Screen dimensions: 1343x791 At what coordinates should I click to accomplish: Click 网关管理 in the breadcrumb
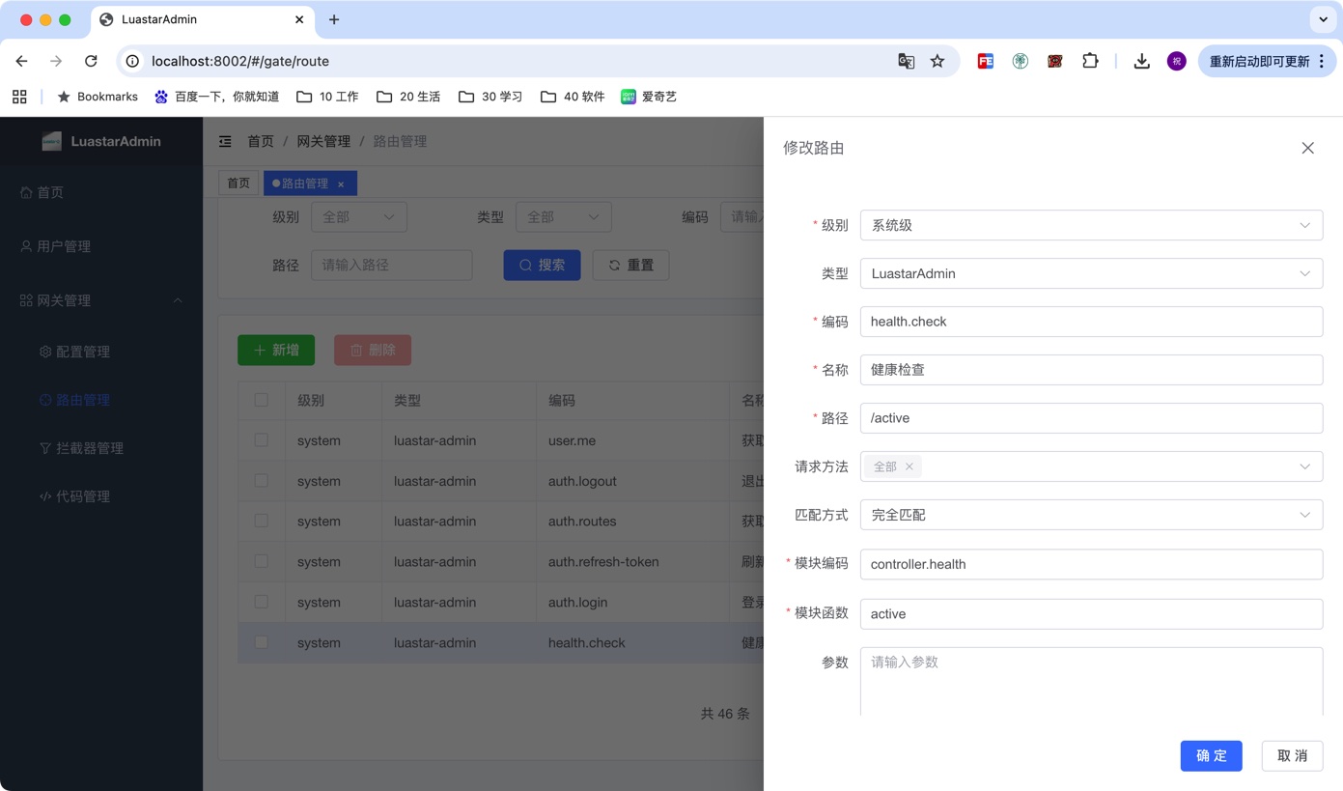[x=323, y=141]
